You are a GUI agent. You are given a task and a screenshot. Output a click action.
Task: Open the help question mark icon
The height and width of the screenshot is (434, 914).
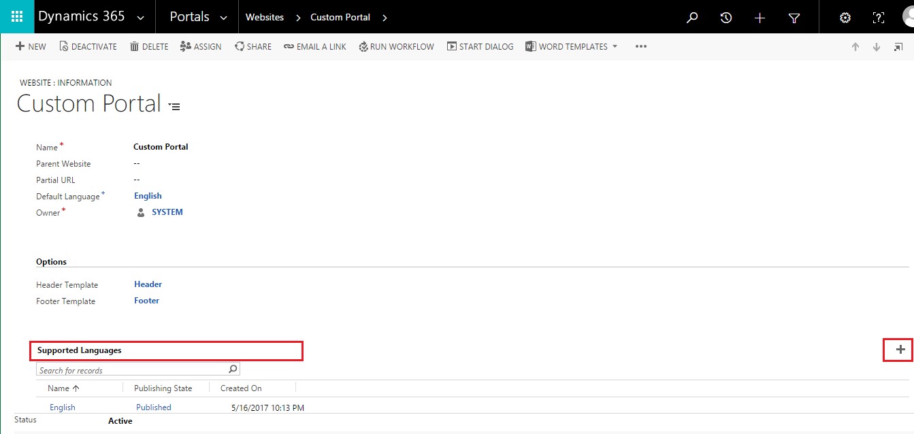click(x=879, y=18)
